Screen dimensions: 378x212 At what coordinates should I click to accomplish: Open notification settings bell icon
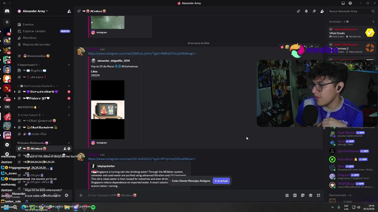coord(306,11)
